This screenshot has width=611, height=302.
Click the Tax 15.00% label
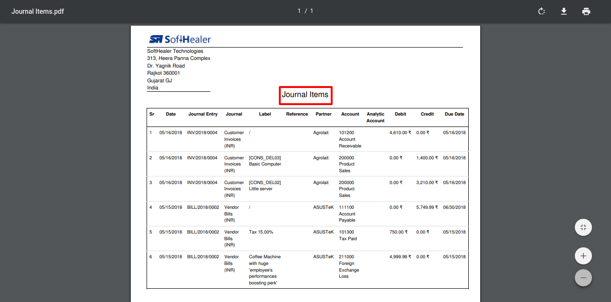coord(261,232)
